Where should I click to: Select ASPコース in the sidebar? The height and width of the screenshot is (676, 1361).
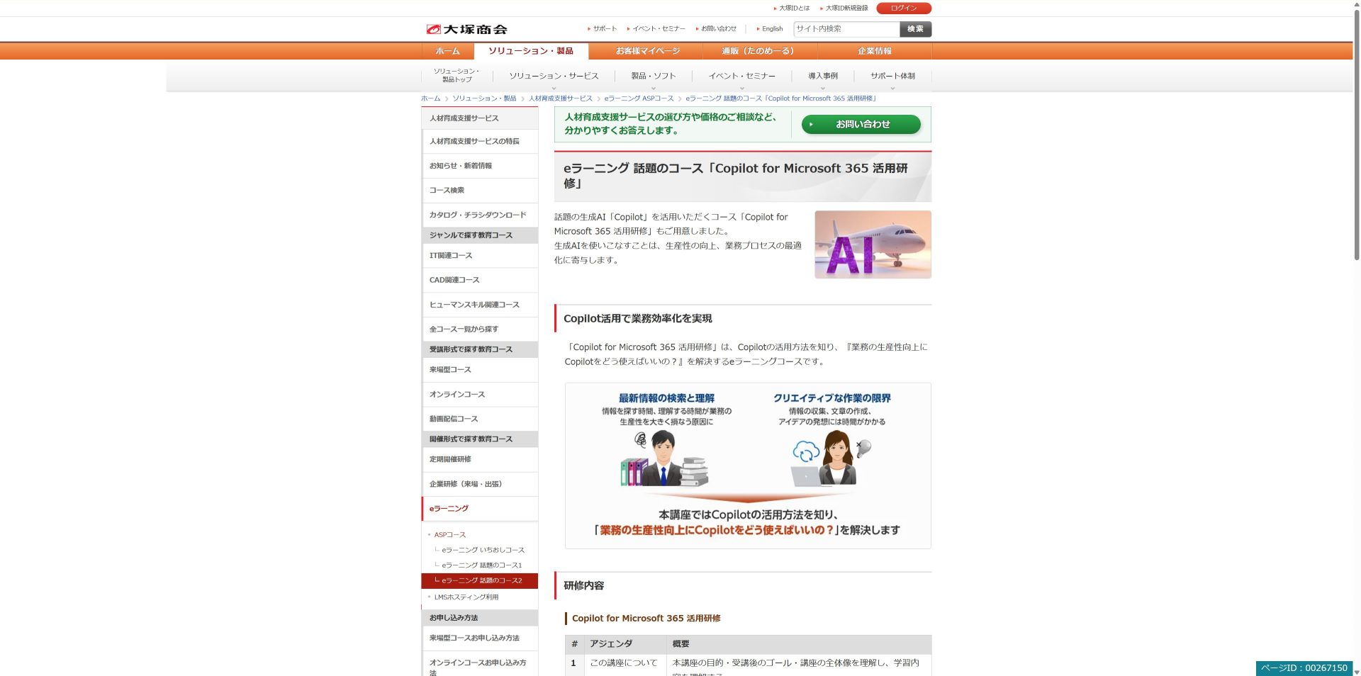pos(449,534)
